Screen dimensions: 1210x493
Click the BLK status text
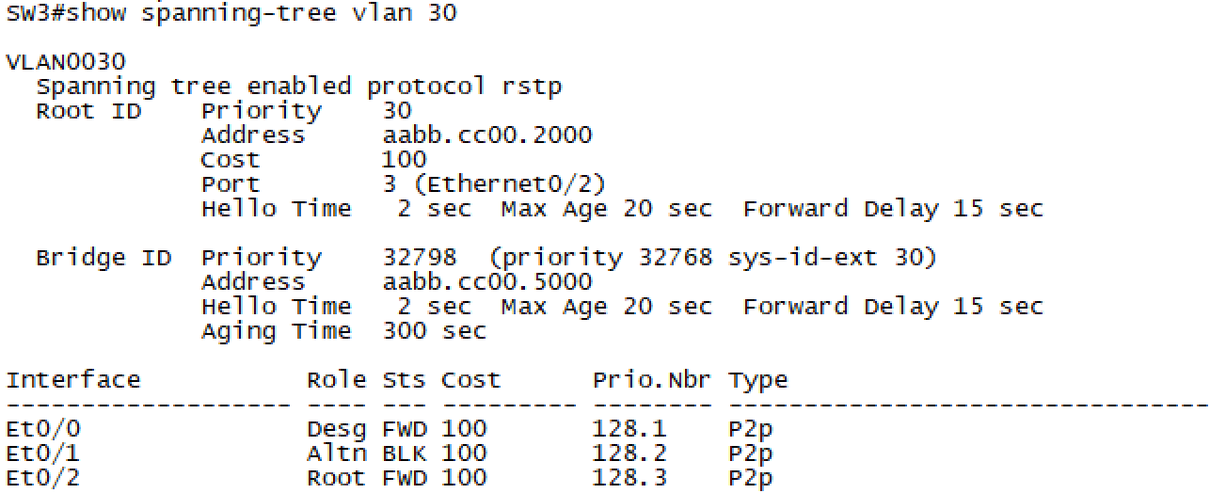pos(404,453)
